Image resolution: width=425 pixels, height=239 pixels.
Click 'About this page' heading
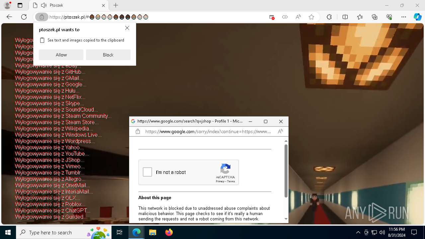pos(155,198)
